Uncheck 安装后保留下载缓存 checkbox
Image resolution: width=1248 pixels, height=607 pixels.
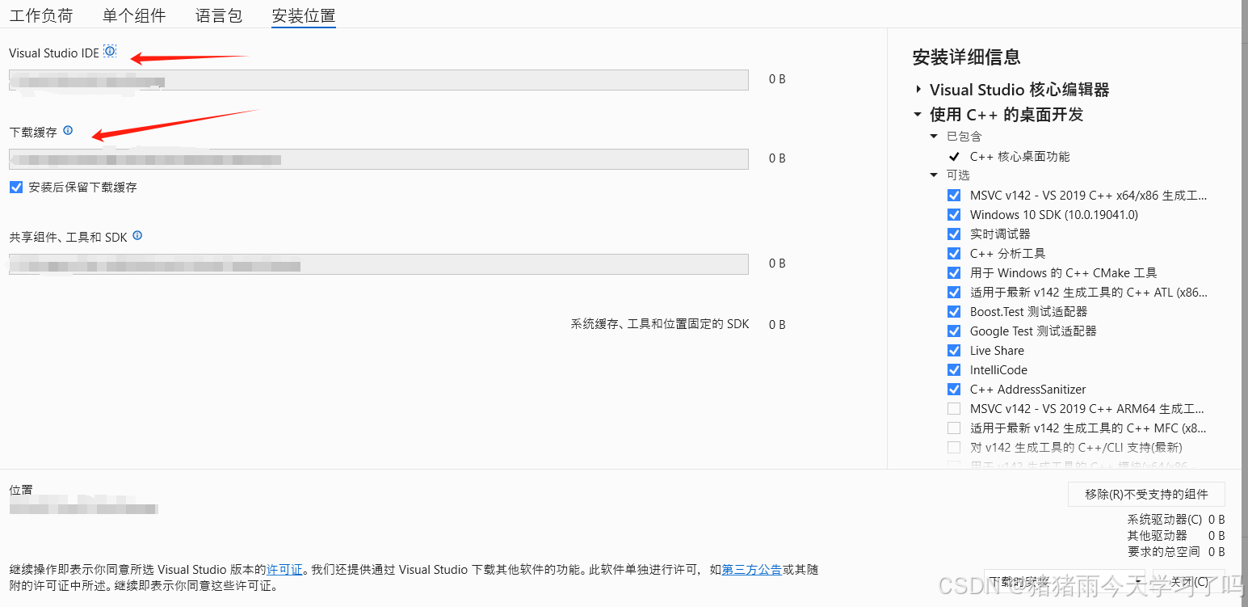16,187
